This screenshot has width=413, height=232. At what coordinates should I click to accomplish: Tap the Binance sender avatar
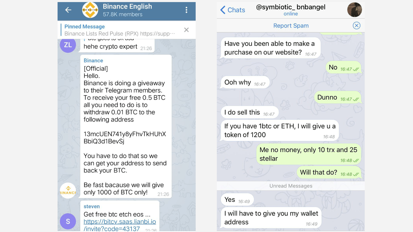(x=68, y=190)
